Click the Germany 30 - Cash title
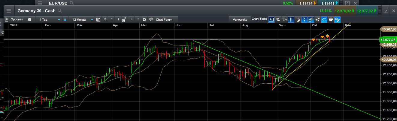 [x=37, y=10]
